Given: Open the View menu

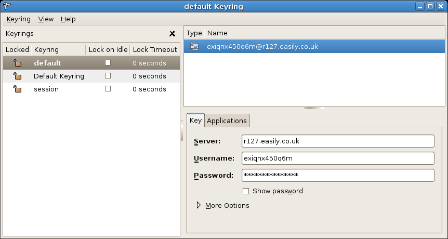Looking at the screenshot, I should (46, 19).
